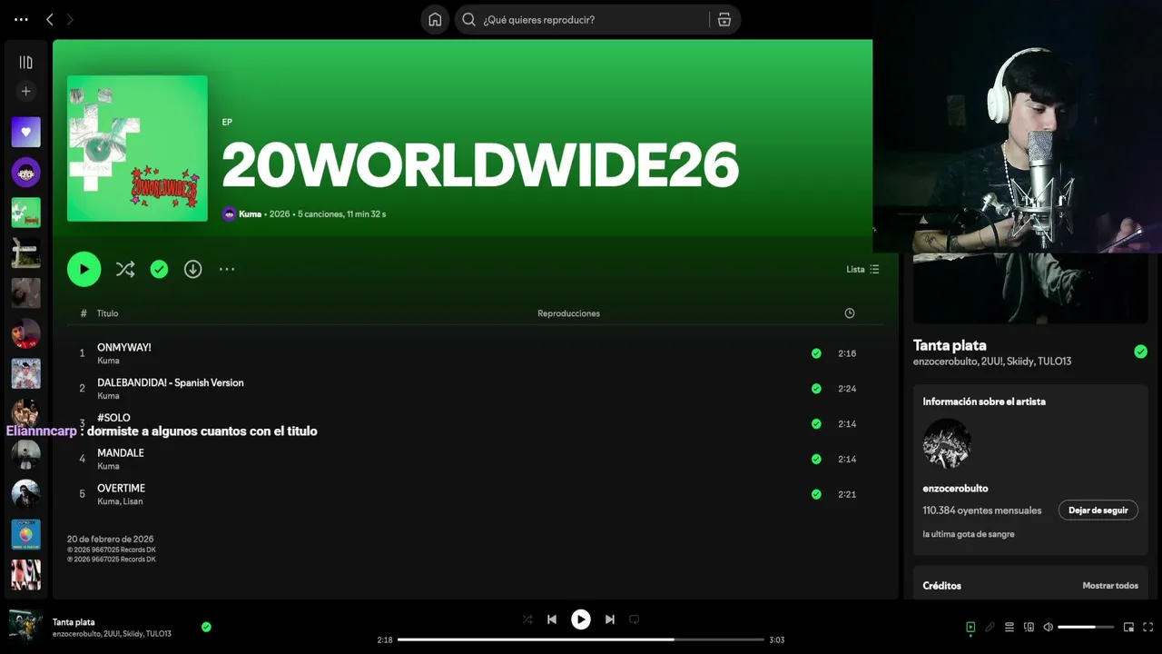Toggle Now Playing view icon
1162x654 pixels.
pyautogui.click(x=970, y=627)
